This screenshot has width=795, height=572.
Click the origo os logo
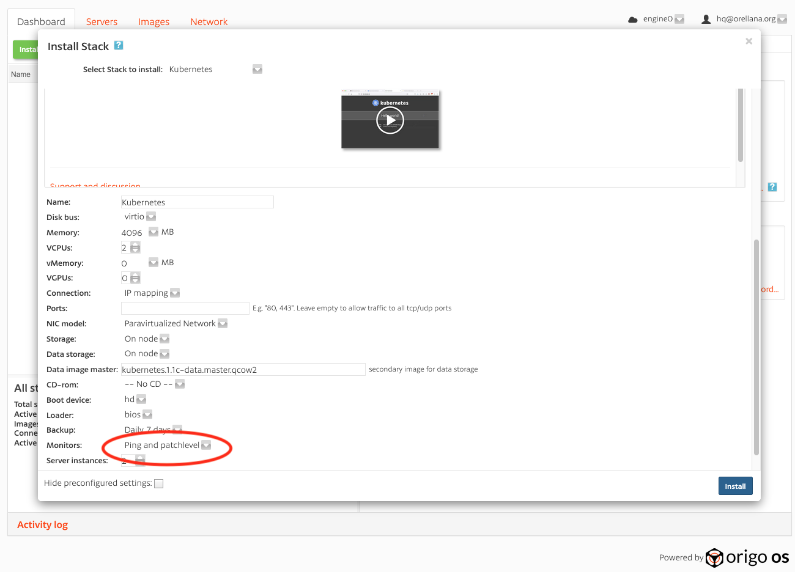[x=747, y=557]
